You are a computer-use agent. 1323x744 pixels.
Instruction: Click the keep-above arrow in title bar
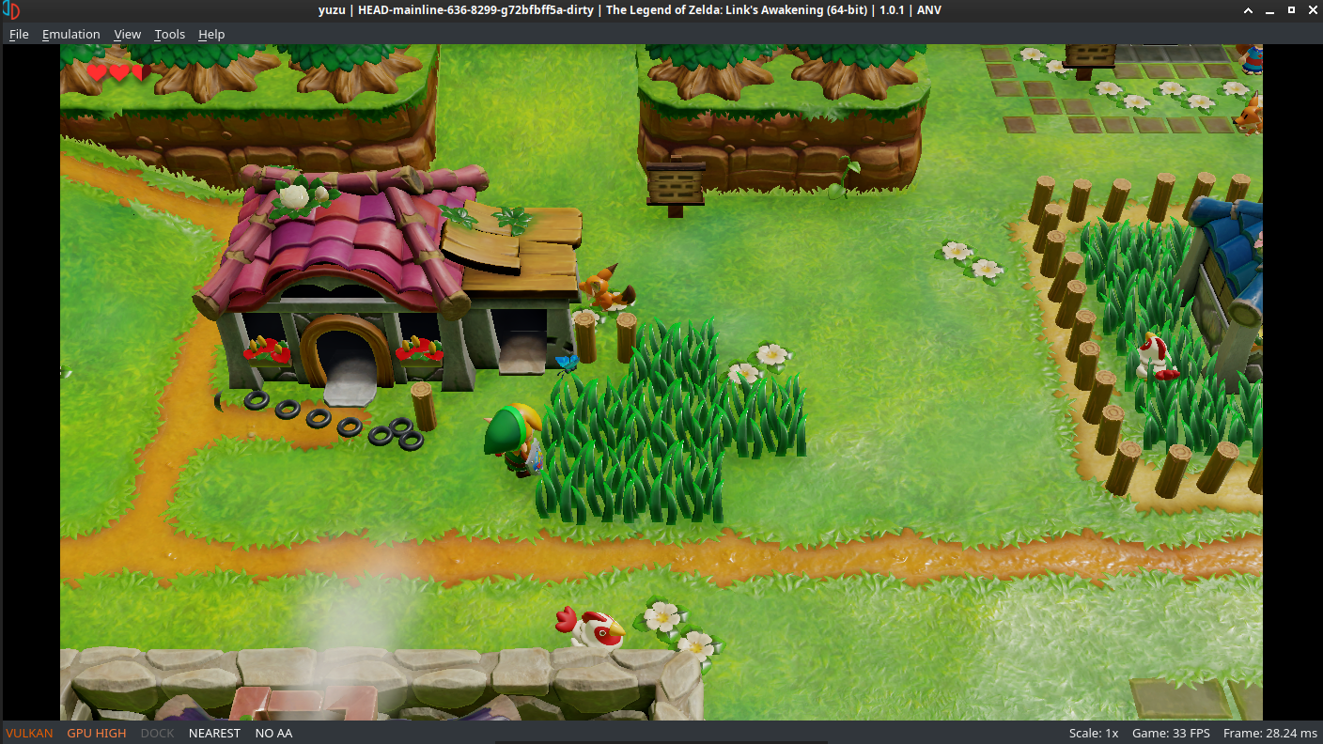(1248, 10)
